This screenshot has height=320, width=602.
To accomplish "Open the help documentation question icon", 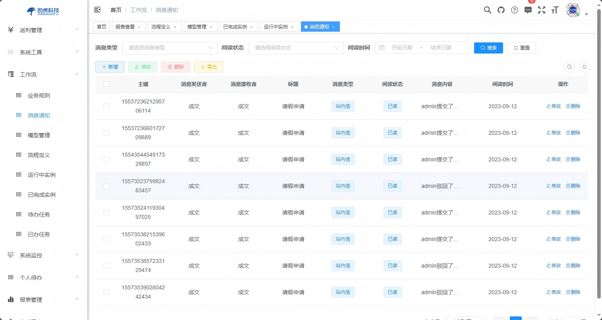I will coord(515,10).
